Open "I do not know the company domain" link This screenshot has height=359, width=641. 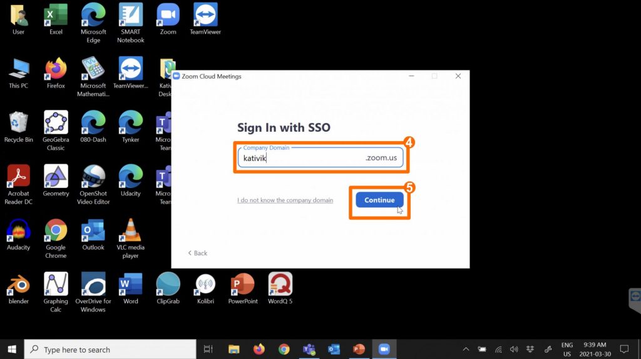(x=285, y=200)
